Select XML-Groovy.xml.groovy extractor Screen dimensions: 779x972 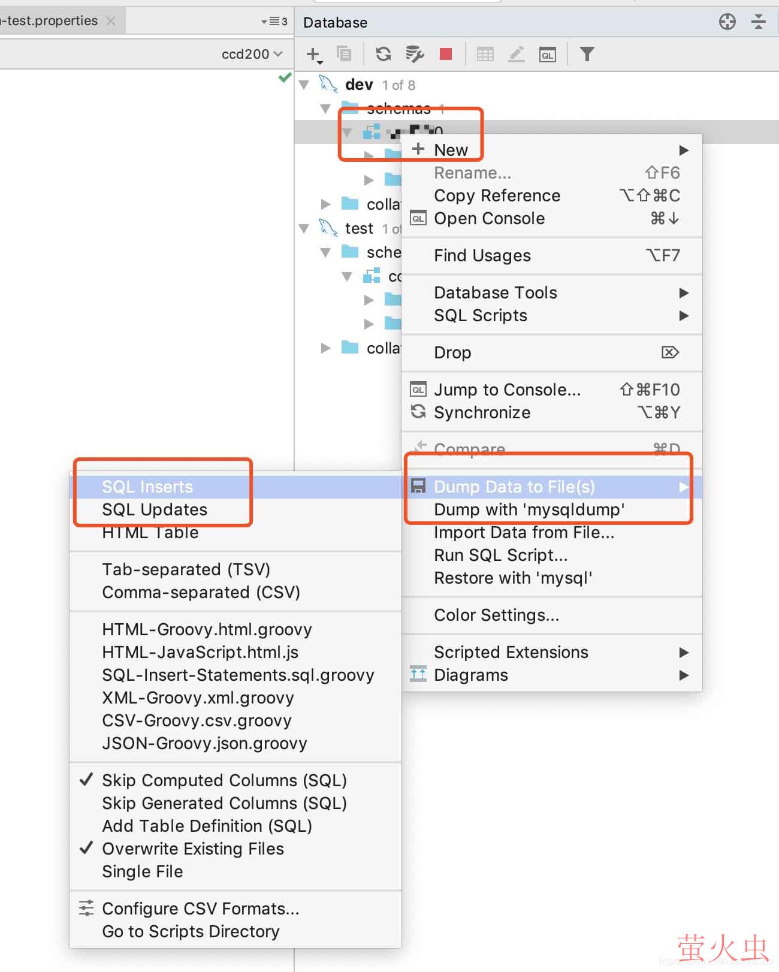[x=235, y=698]
